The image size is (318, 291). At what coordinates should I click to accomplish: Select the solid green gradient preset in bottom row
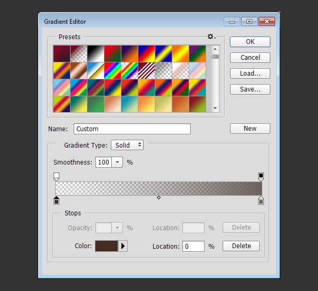click(96, 104)
